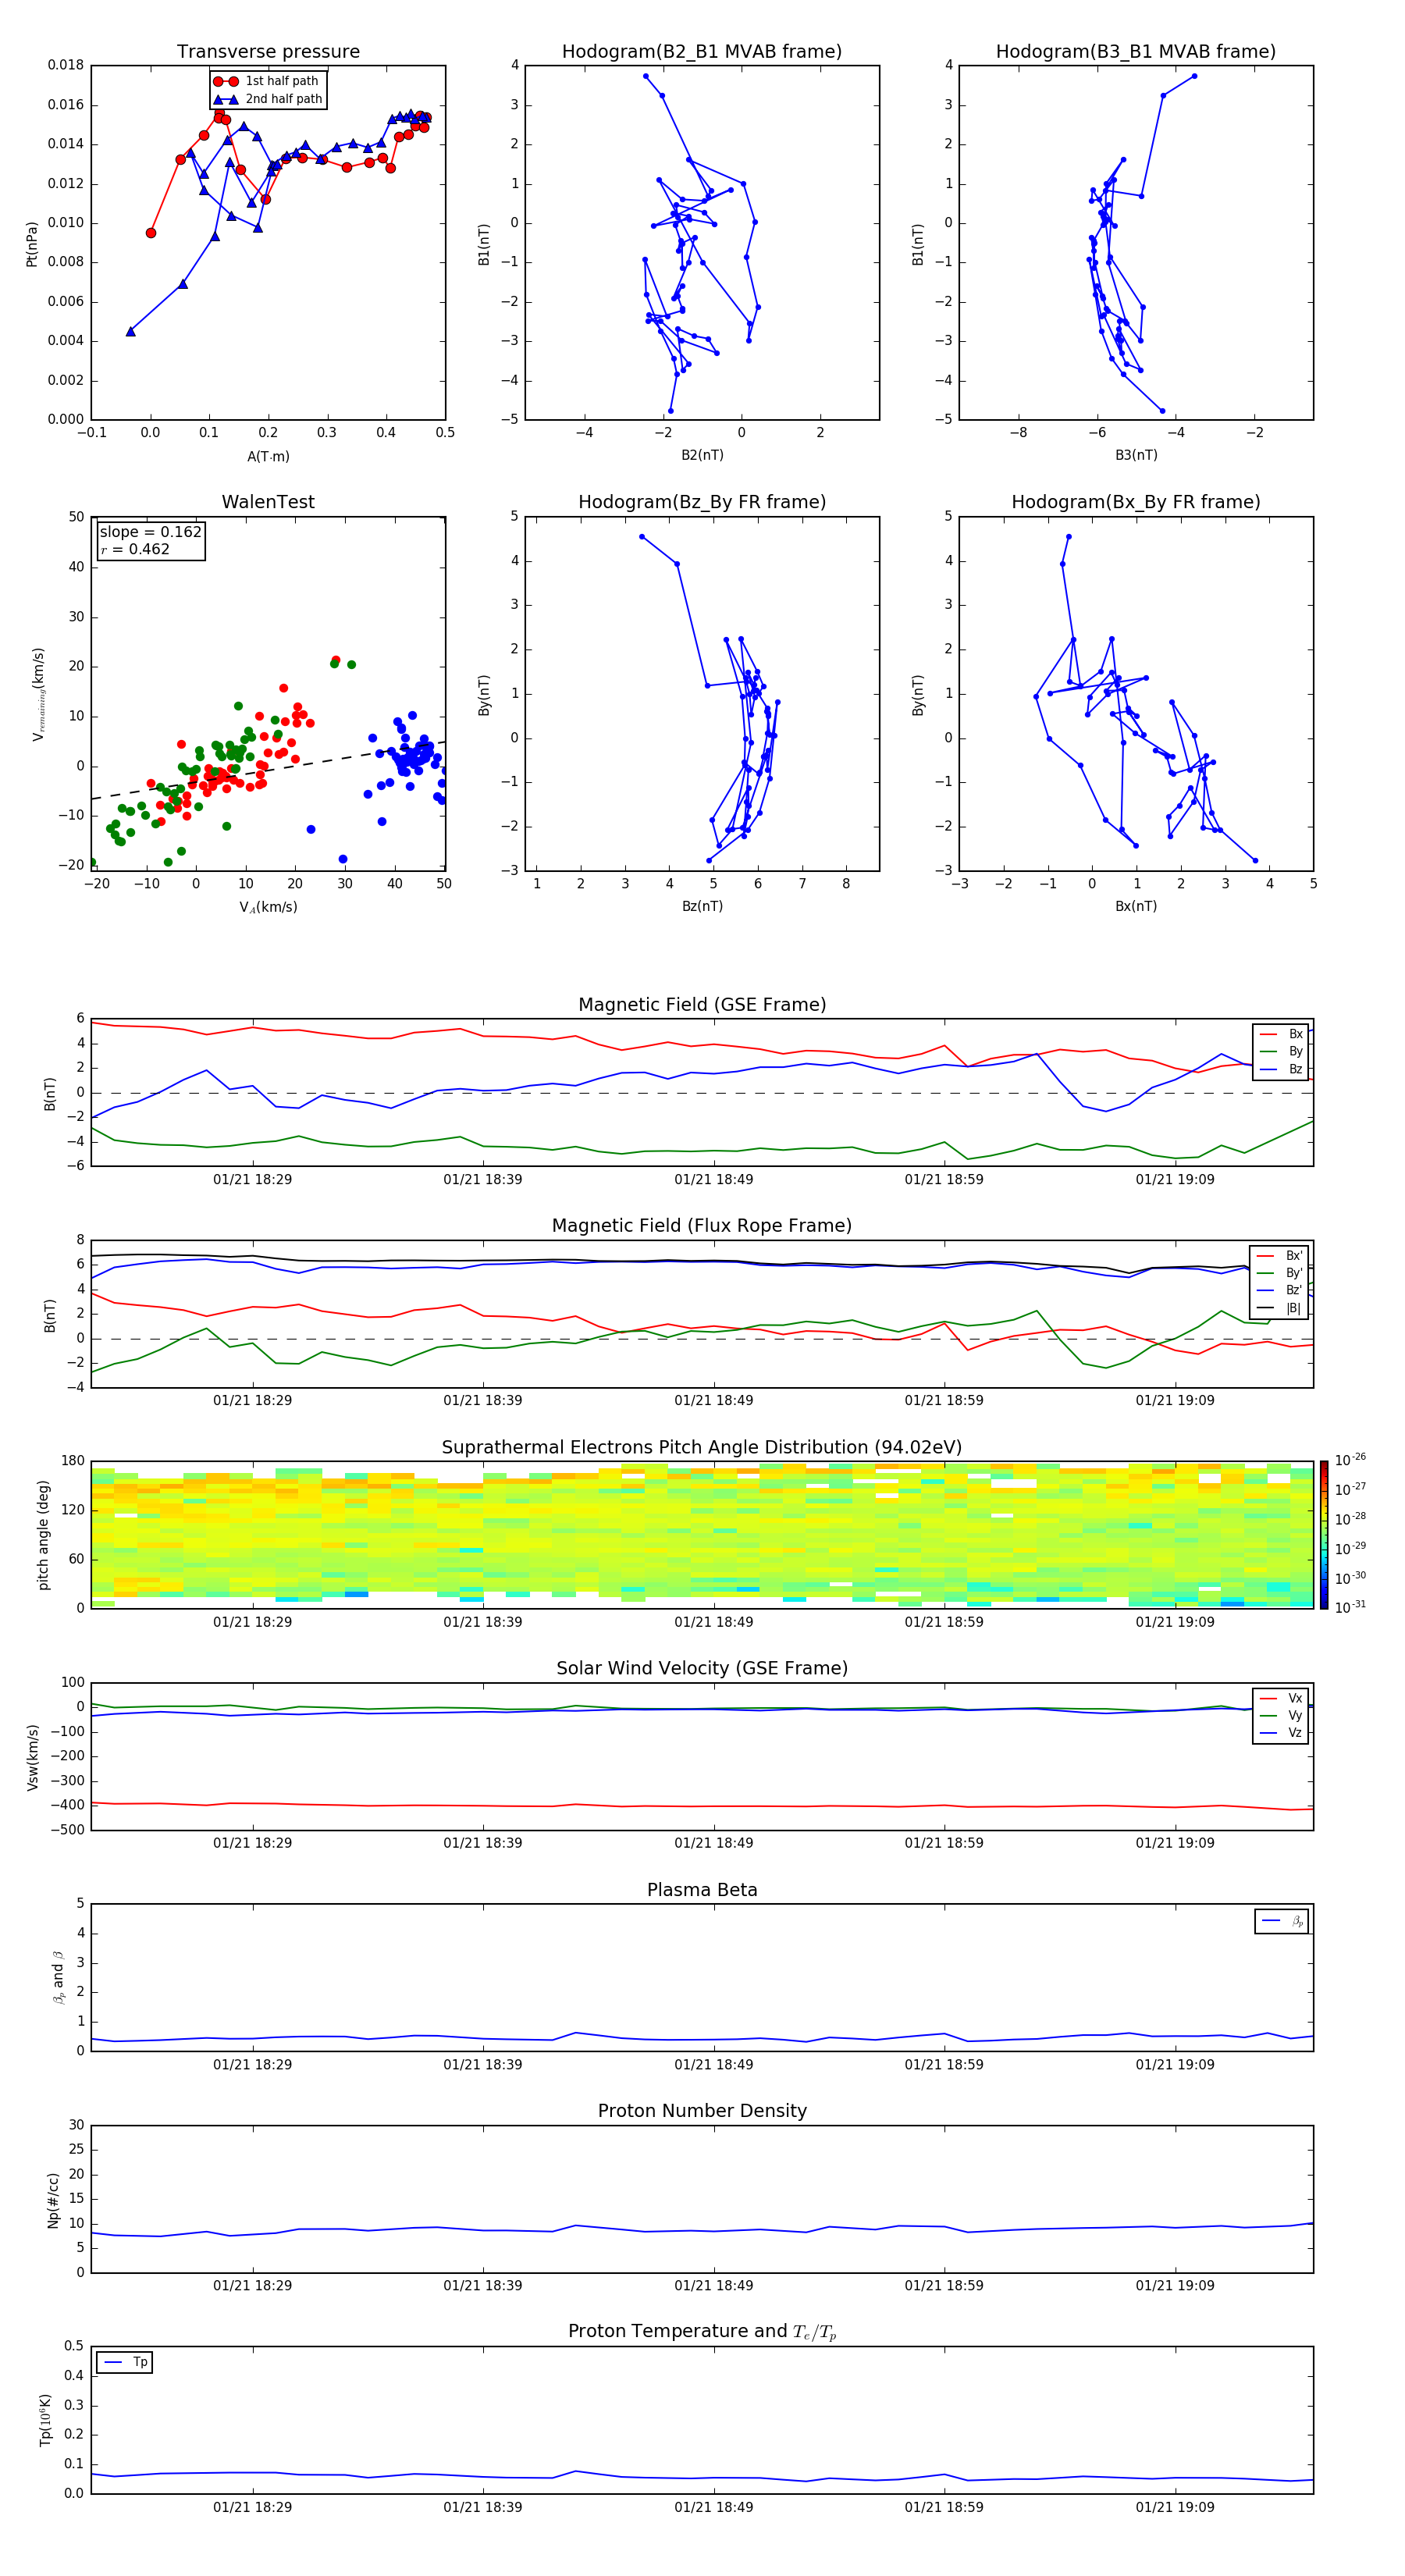Select "Vz" in the solar wind legend
Viewport: 1405px width, 2576px height.
(x=1282, y=1733)
